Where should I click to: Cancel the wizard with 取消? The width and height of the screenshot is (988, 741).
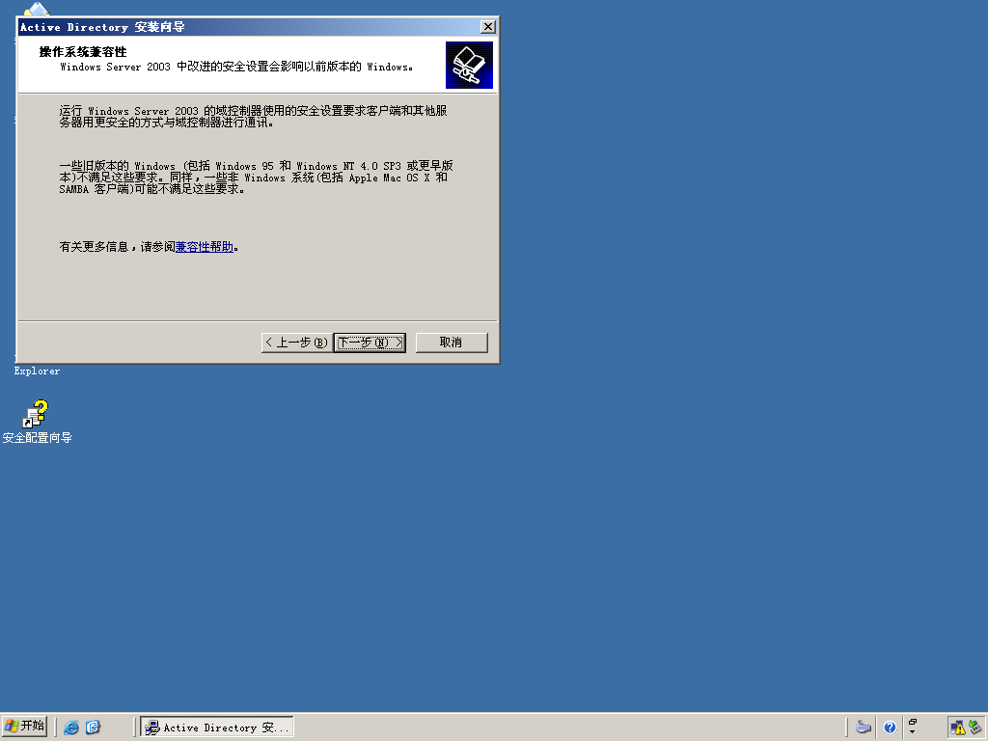click(452, 343)
